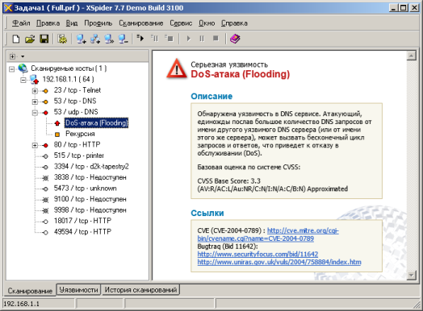Open the Сервис menu
The image size is (423, 311).
(181, 23)
